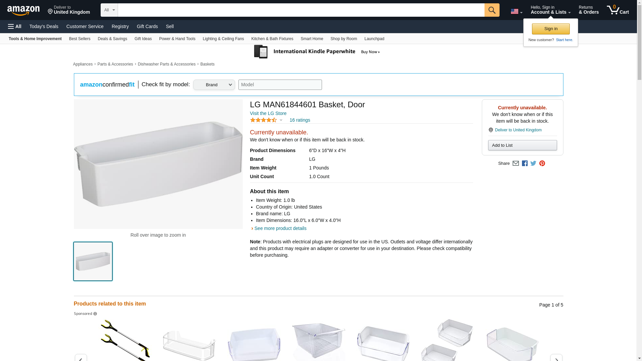The height and width of the screenshot is (361, 642).
Task: Share product on Pinterest
Action: pyautogui.click(x=542, y=163)
